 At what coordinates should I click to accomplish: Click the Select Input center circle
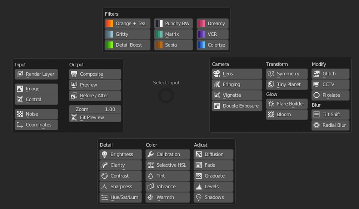pos(166,95)
